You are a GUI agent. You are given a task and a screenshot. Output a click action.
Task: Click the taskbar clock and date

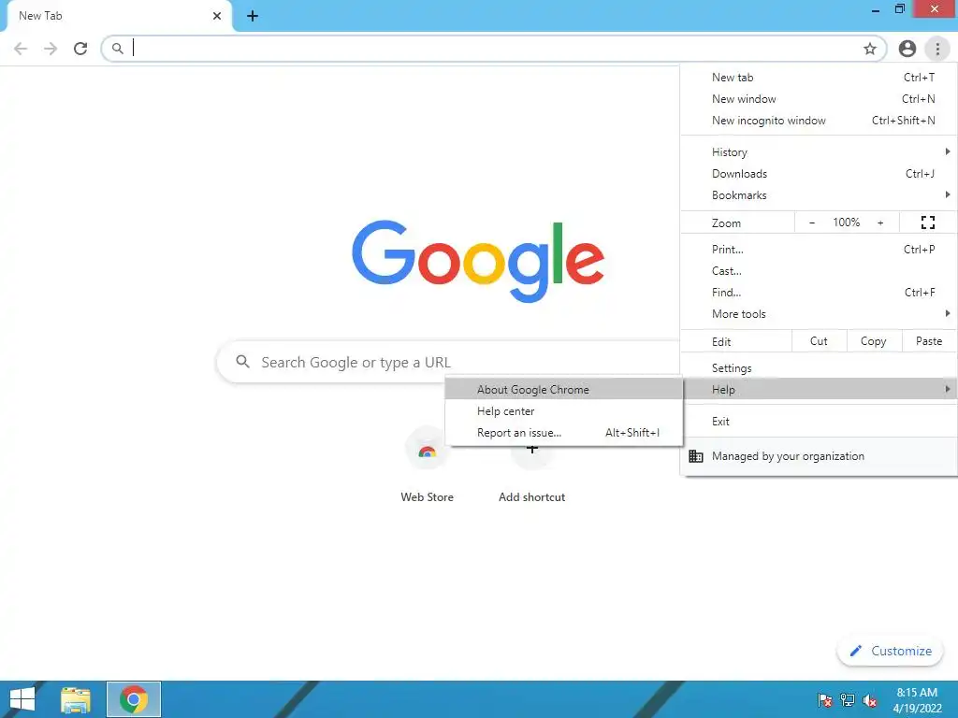(x=917, y=700)
